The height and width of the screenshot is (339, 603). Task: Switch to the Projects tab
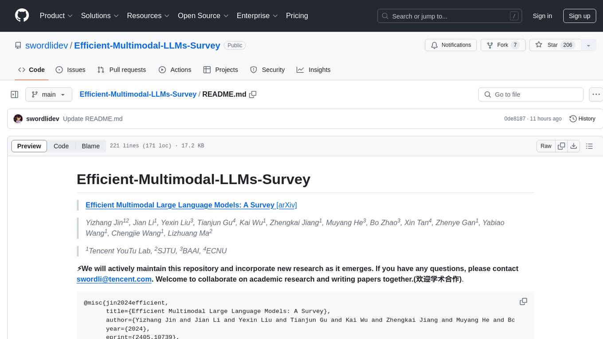(x=221, y=70)
